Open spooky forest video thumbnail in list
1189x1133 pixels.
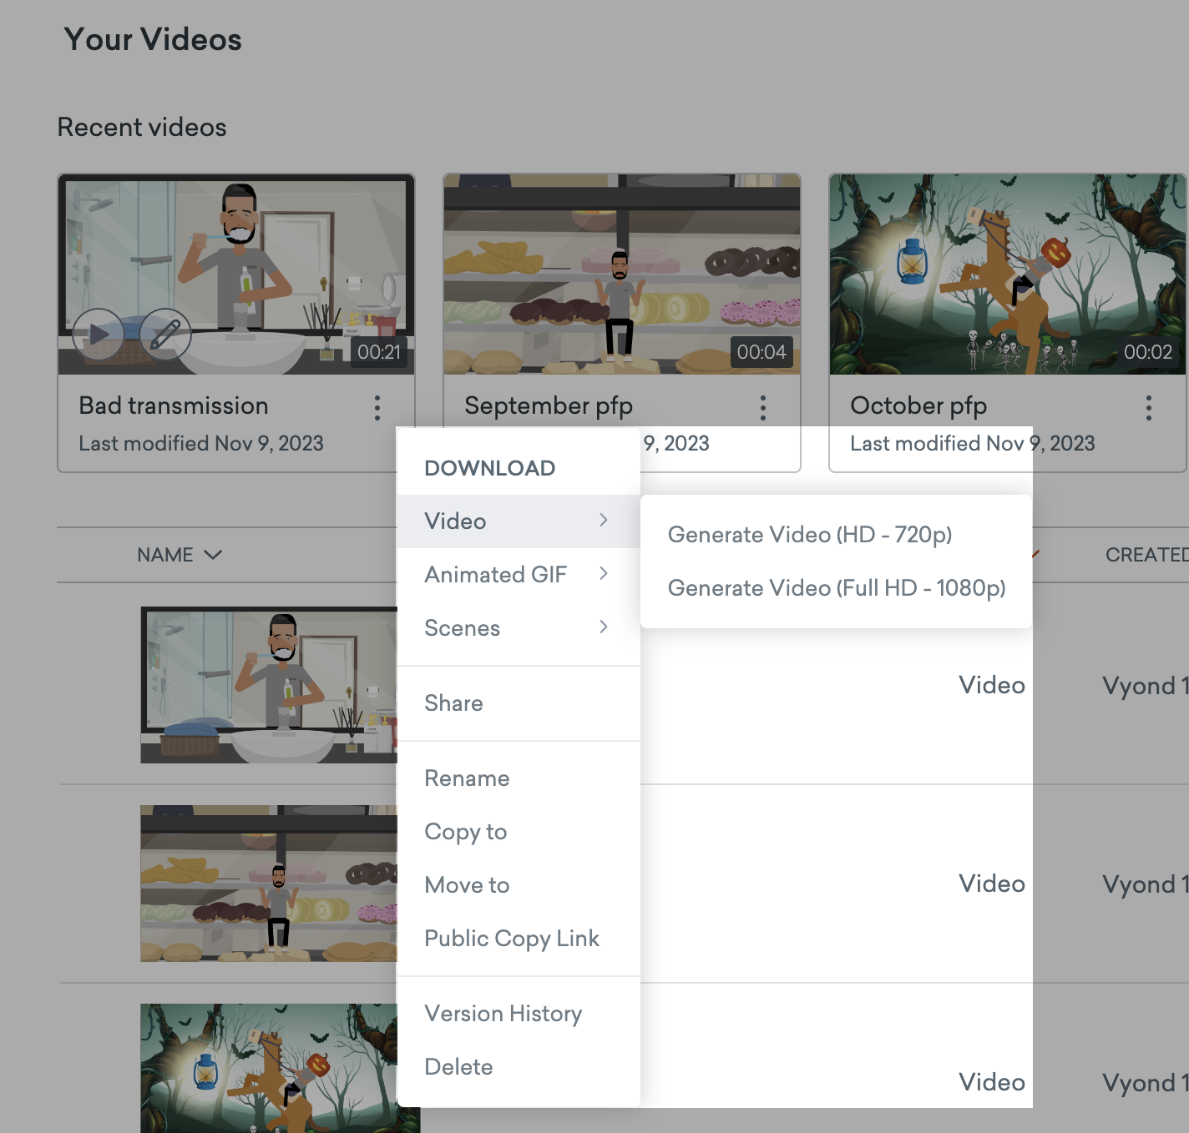pos(269,1068)
